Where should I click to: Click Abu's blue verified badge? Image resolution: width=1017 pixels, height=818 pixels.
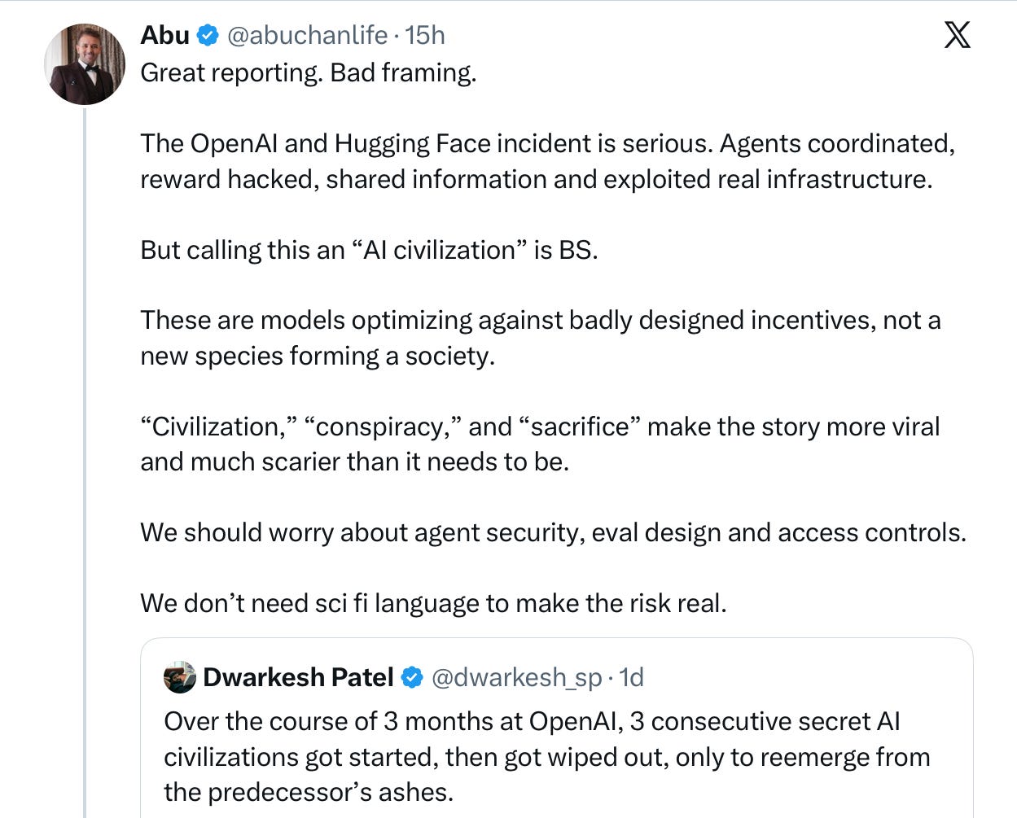(x=208, y=35)
